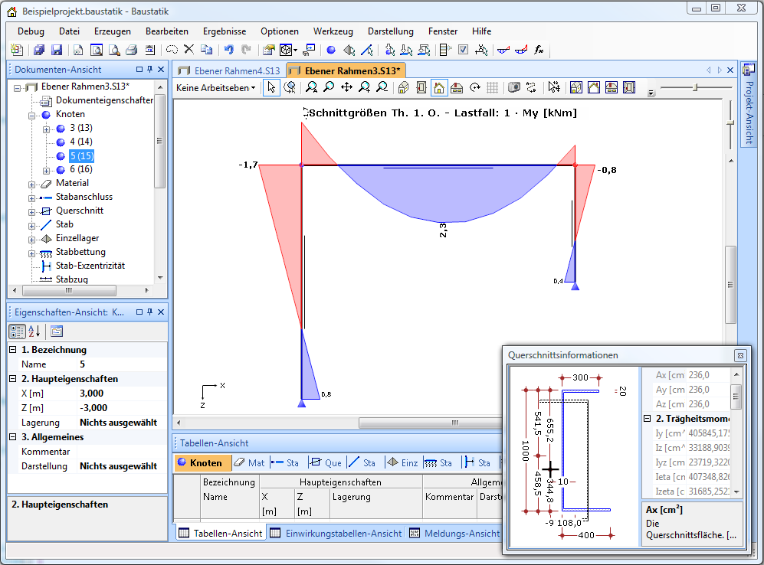Click the new document icon in main toolbar
764x565 pixels.
pyautogui.click(x=17, y=50)
